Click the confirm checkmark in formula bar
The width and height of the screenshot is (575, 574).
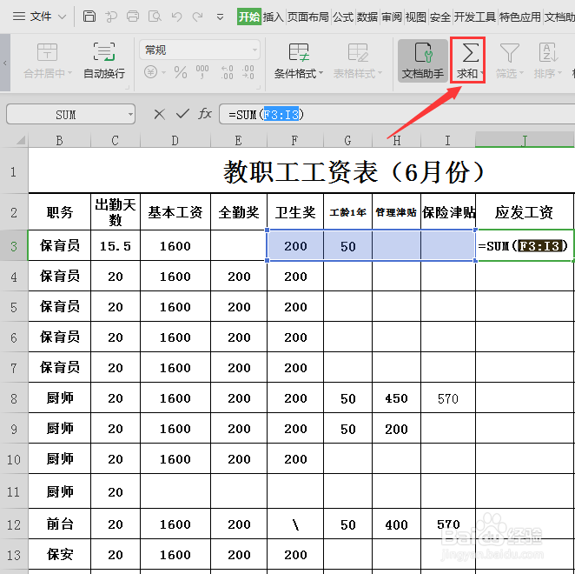[x=182, y=114]
